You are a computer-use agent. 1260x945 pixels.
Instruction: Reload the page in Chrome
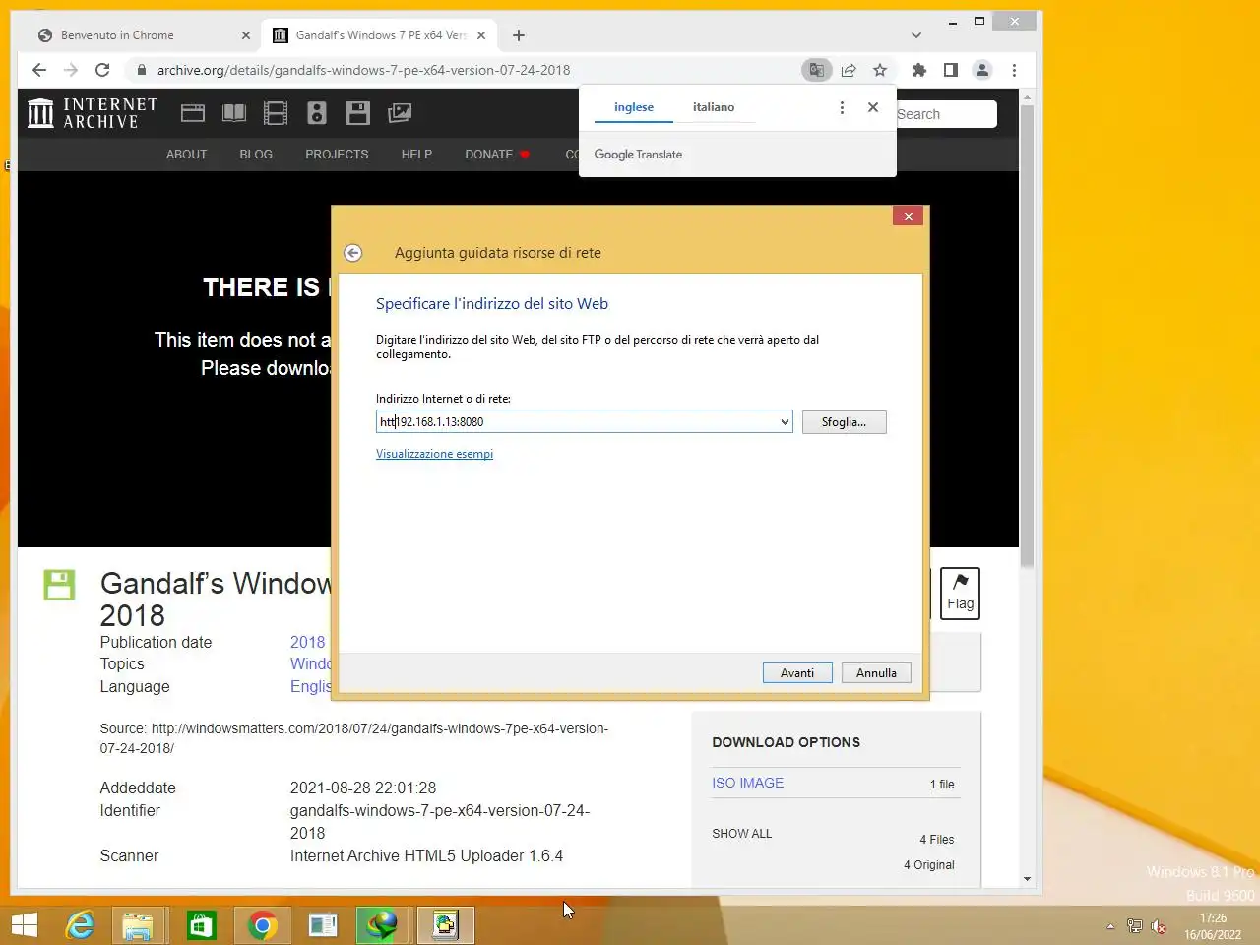click(102, 70)
